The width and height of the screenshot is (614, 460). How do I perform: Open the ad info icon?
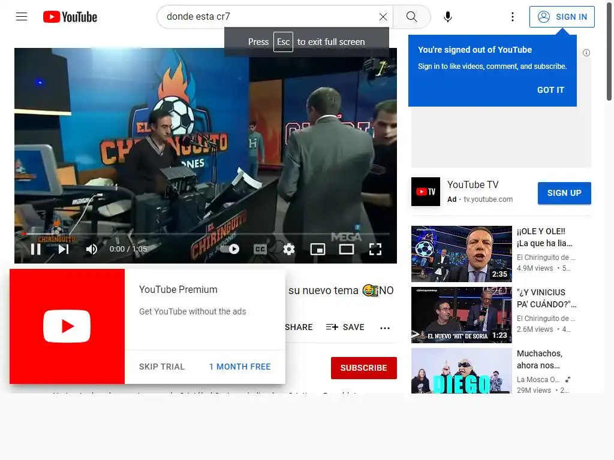click(x=586, y=53)
